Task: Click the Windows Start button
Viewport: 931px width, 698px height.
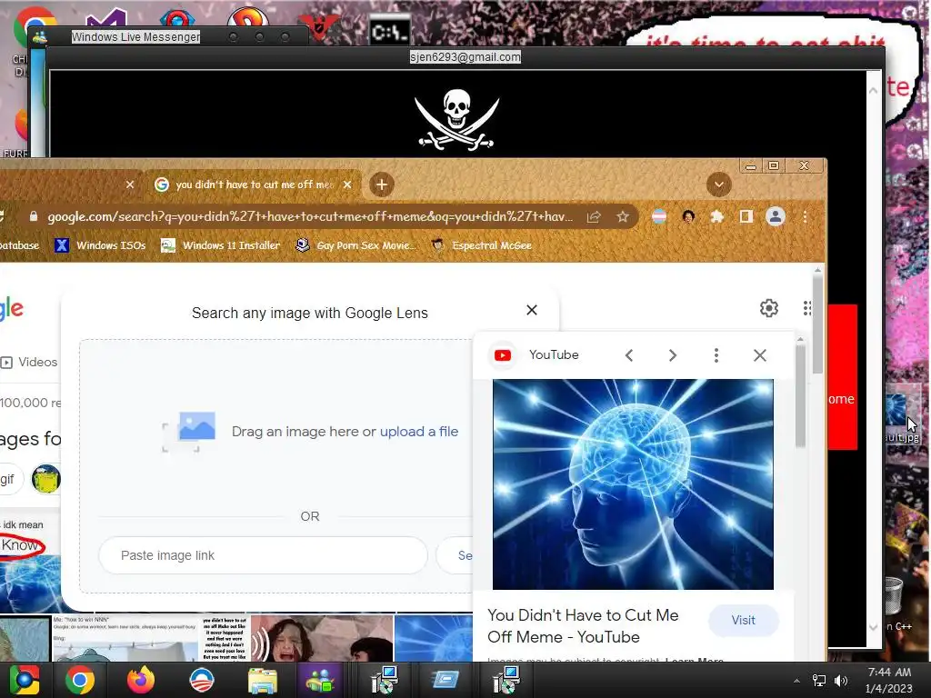Action: (x=25, y=680)
